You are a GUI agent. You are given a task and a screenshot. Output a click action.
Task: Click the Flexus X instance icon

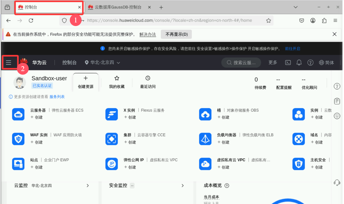click(x=112, y=114)
